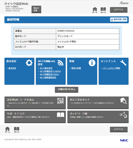Viewport: 133px width, 148px height.
Task: Log out using the bottom ログアウト button
Action: tap(119, 129)
